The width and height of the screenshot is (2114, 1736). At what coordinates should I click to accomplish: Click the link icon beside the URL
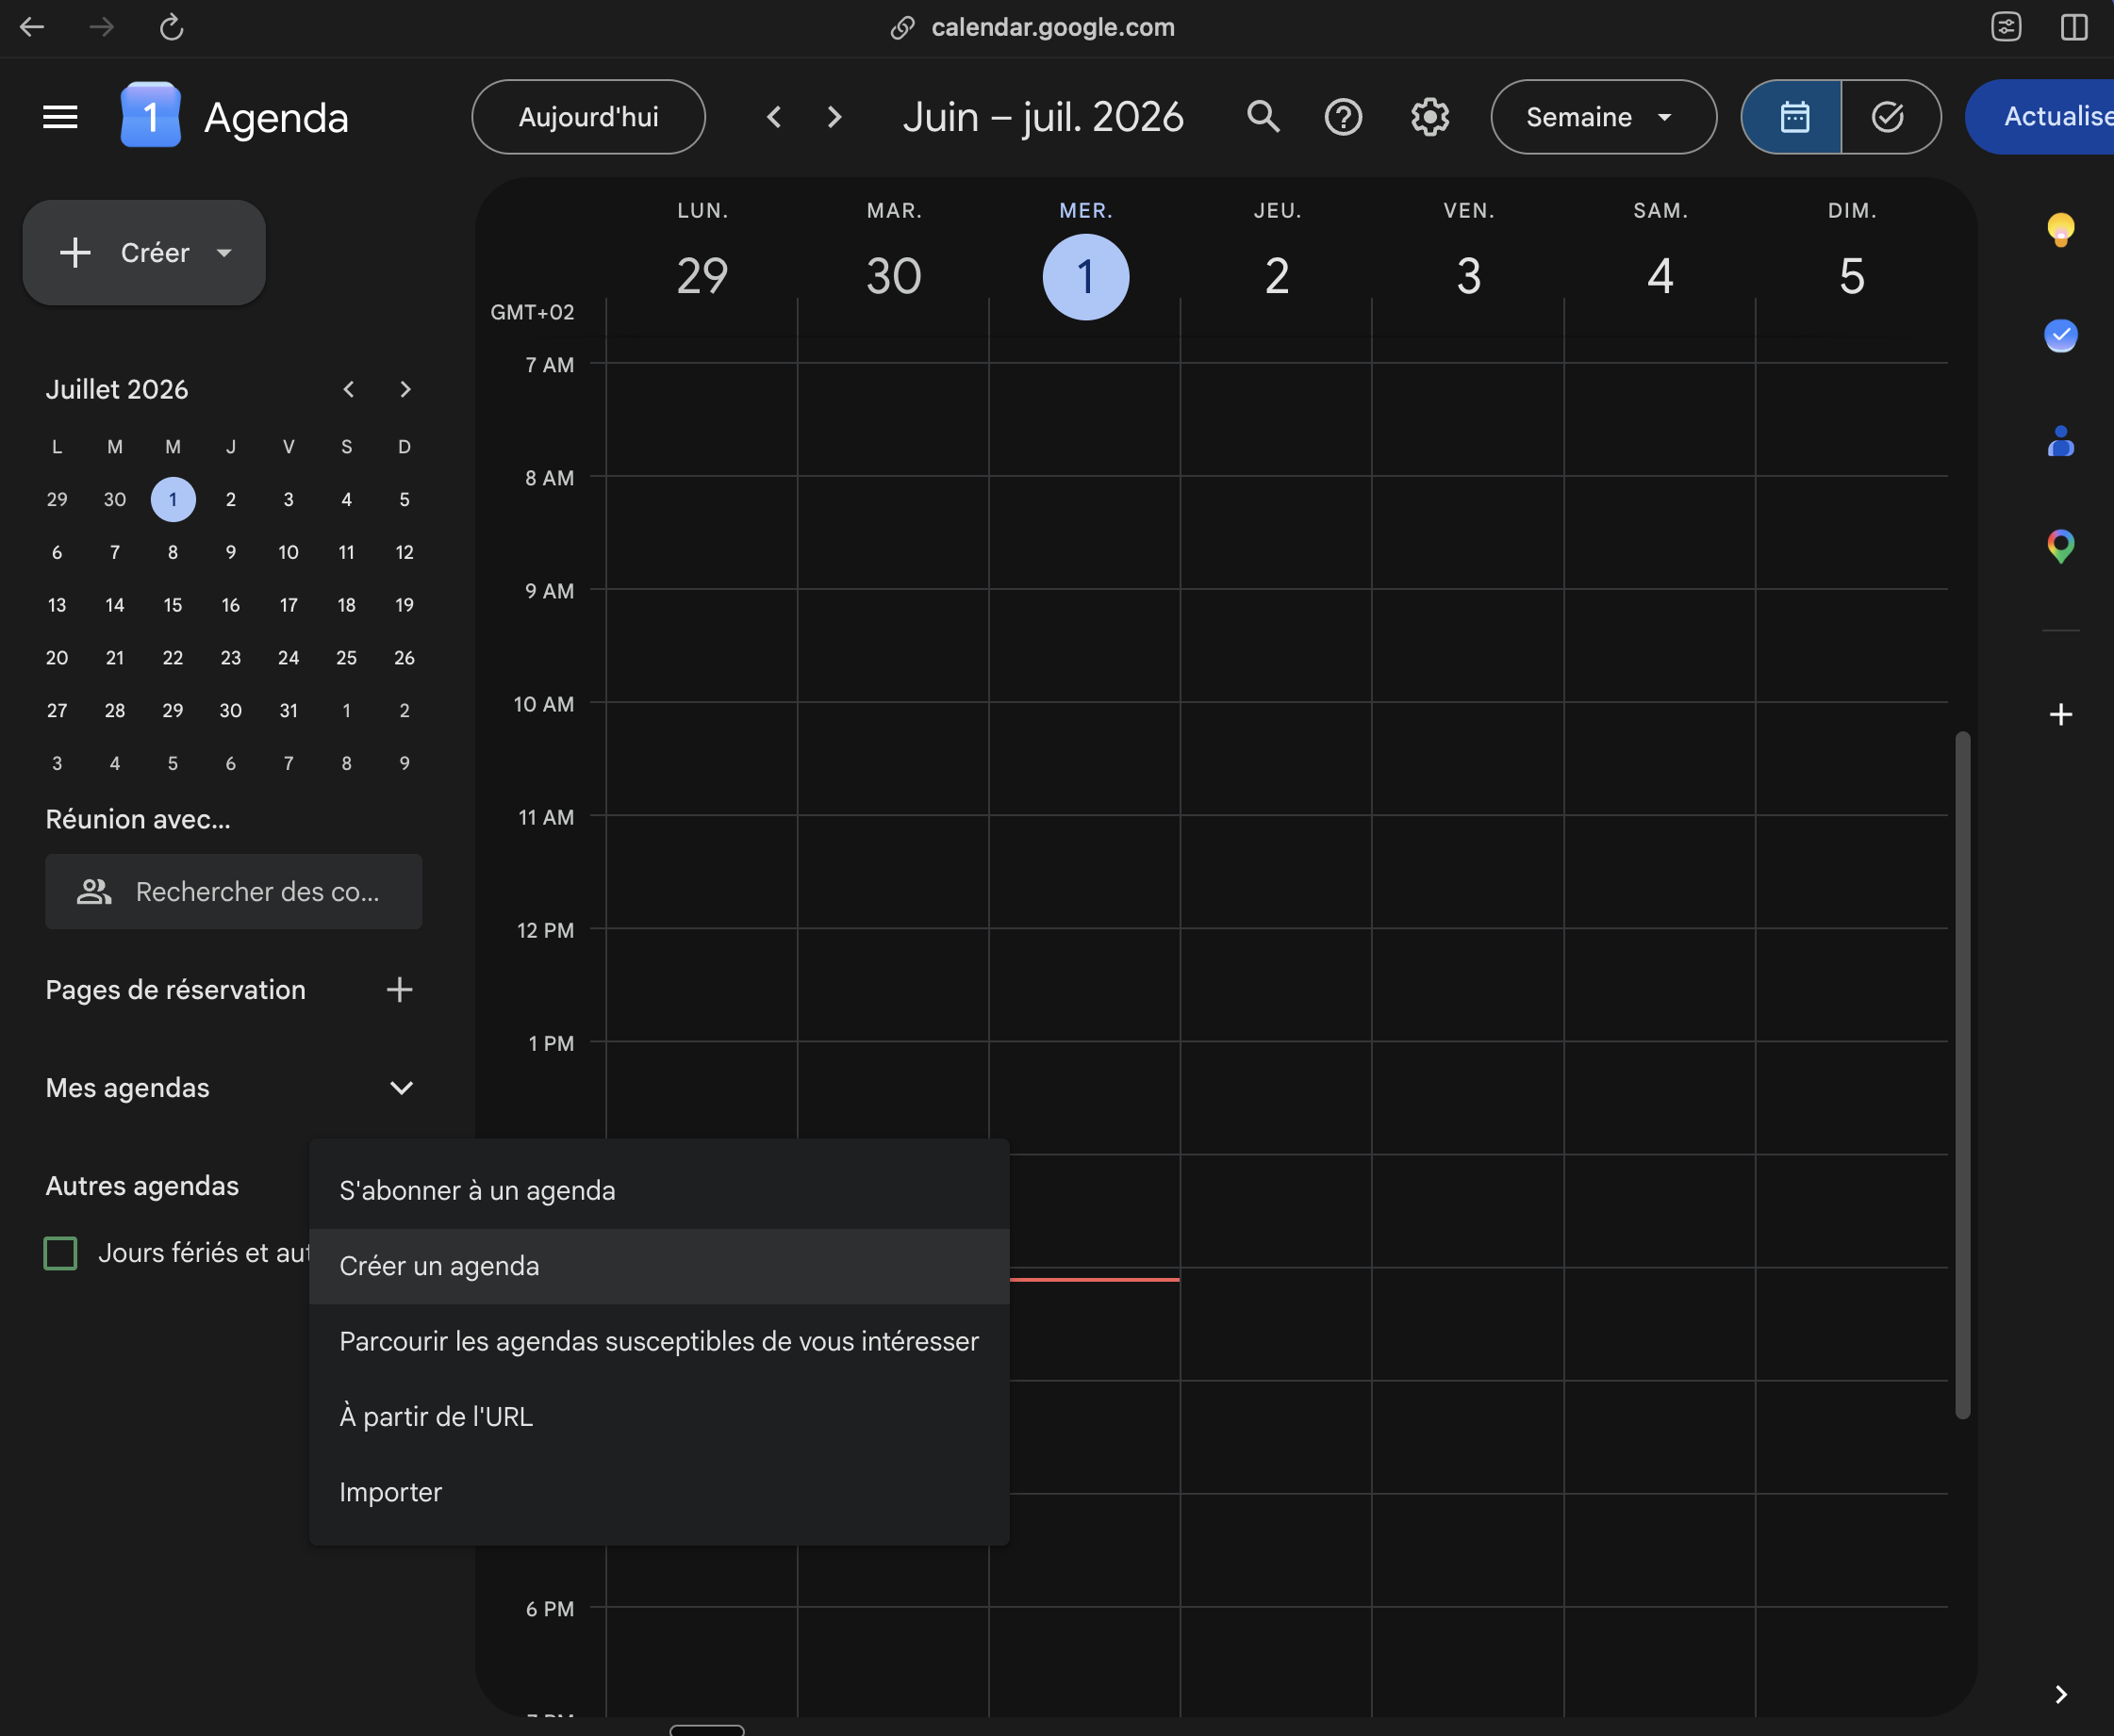(x=902, y=27)
